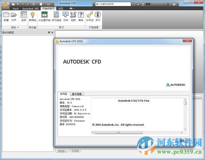Screen dimensions: 205x160
Task: Click the 使用类型: Commercial text
Action: pos(72,106)
